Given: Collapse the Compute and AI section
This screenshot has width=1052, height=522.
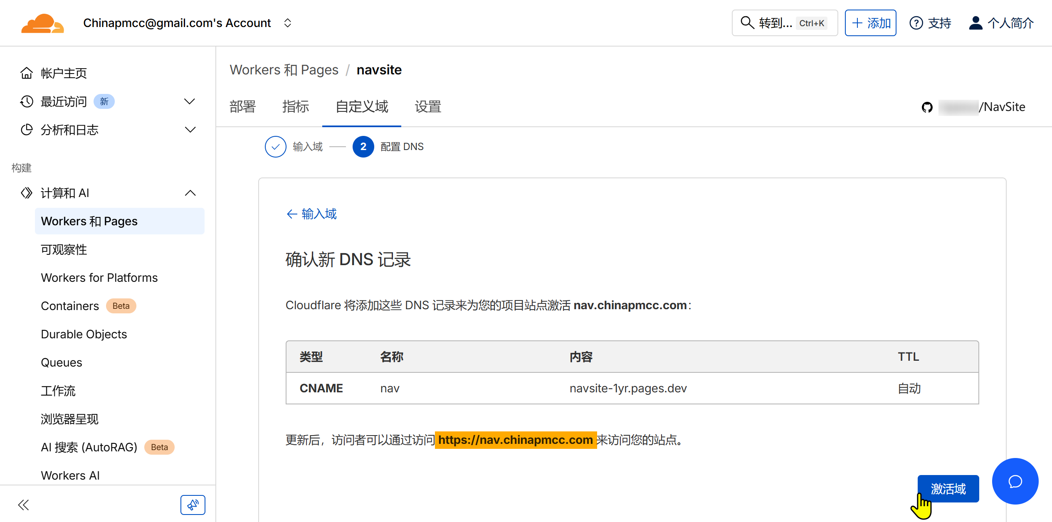Looking at the screenshot, I should (x=190, y=193).
